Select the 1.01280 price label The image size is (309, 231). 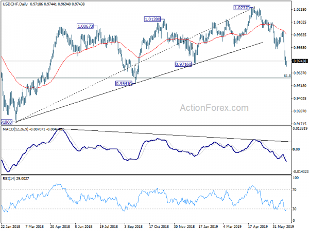(152, 20)
